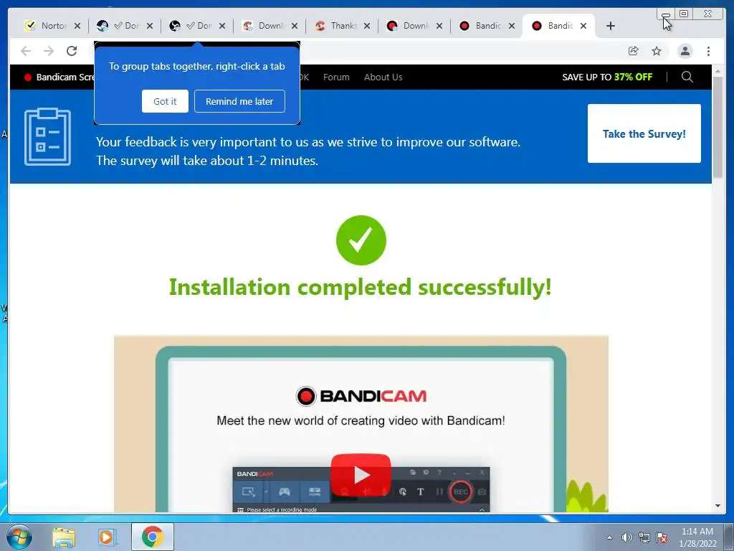This screenshot has height=551, width=734.
Task: Click the taskbar clock showing 1:14 AM
Action: [697, 537]
